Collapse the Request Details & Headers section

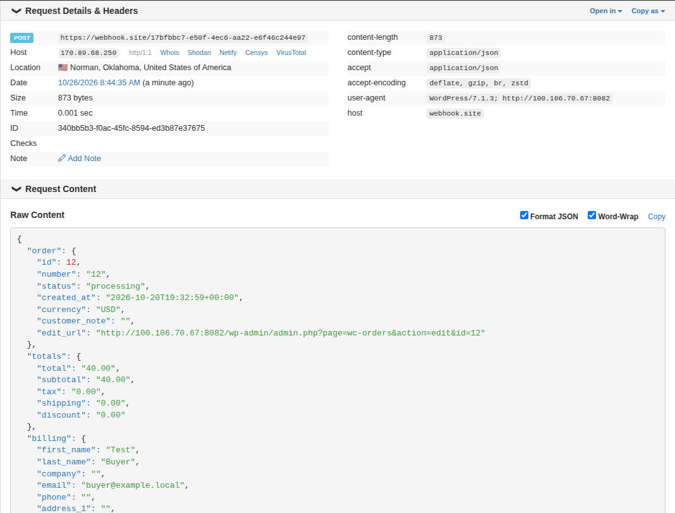(x=16, y=11)
